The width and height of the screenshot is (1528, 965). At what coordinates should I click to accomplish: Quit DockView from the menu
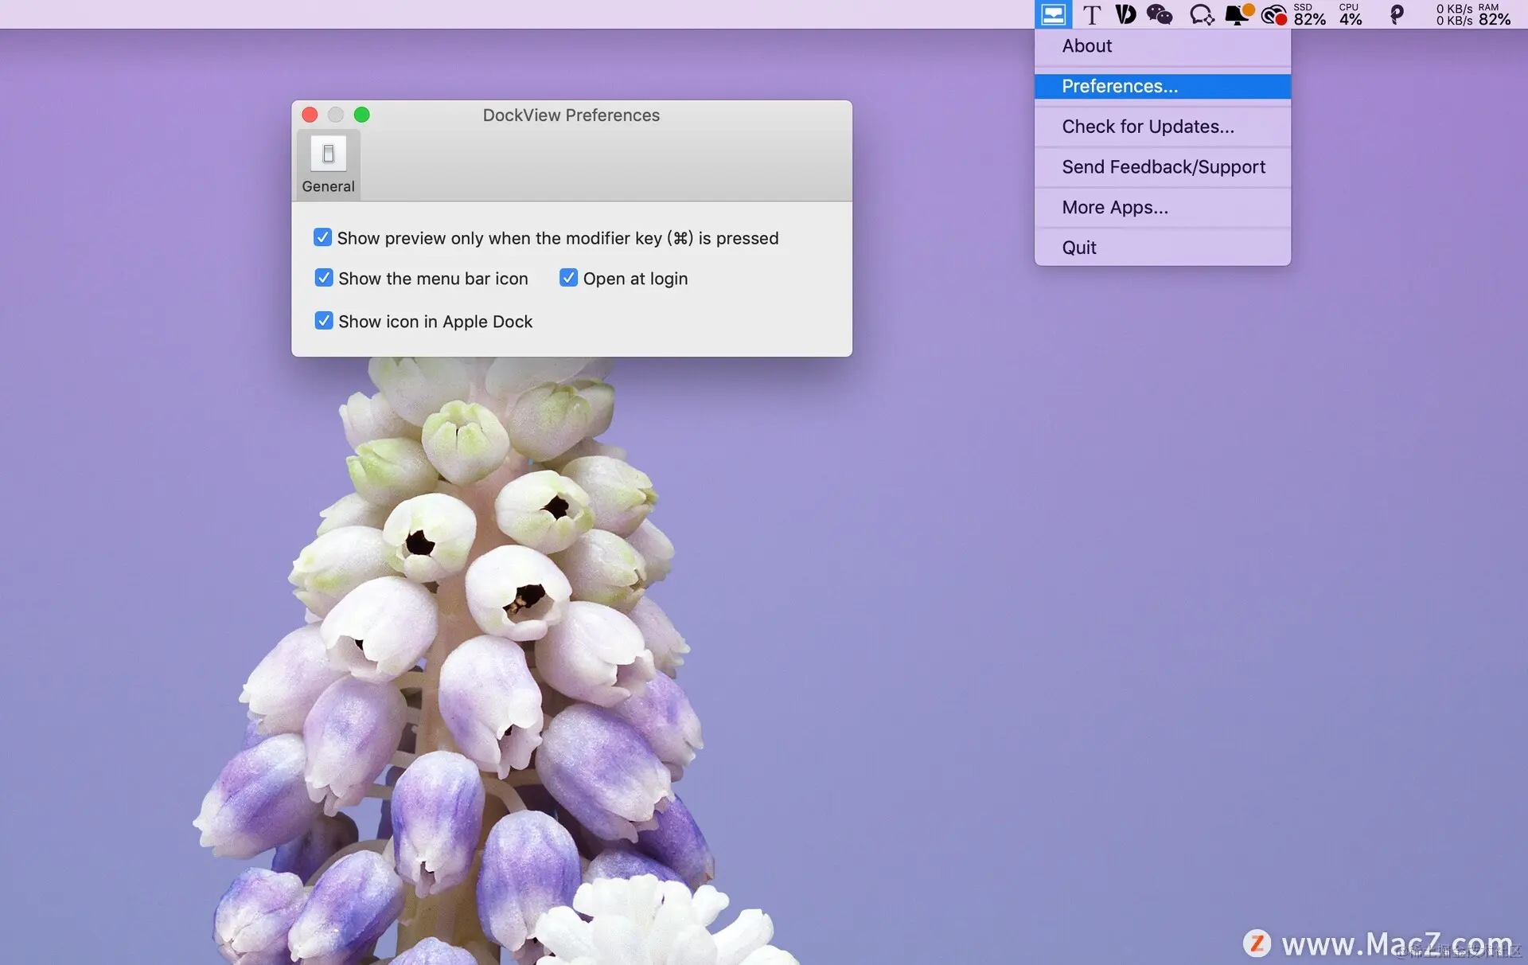(x=1078, y=248)
